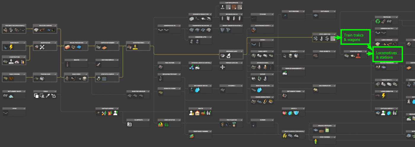Click the yellow crane icon in Construction II
Screen dimensions: 415x147
point(135,47)
